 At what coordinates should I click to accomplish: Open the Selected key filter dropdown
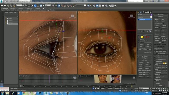144,88
